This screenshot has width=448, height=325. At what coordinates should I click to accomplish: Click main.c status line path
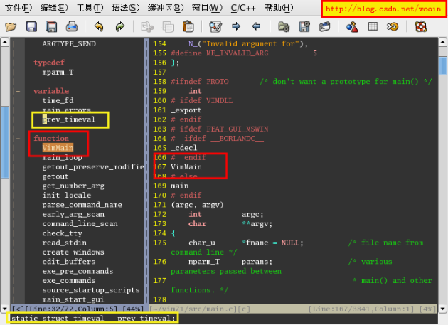click(194, 309)
